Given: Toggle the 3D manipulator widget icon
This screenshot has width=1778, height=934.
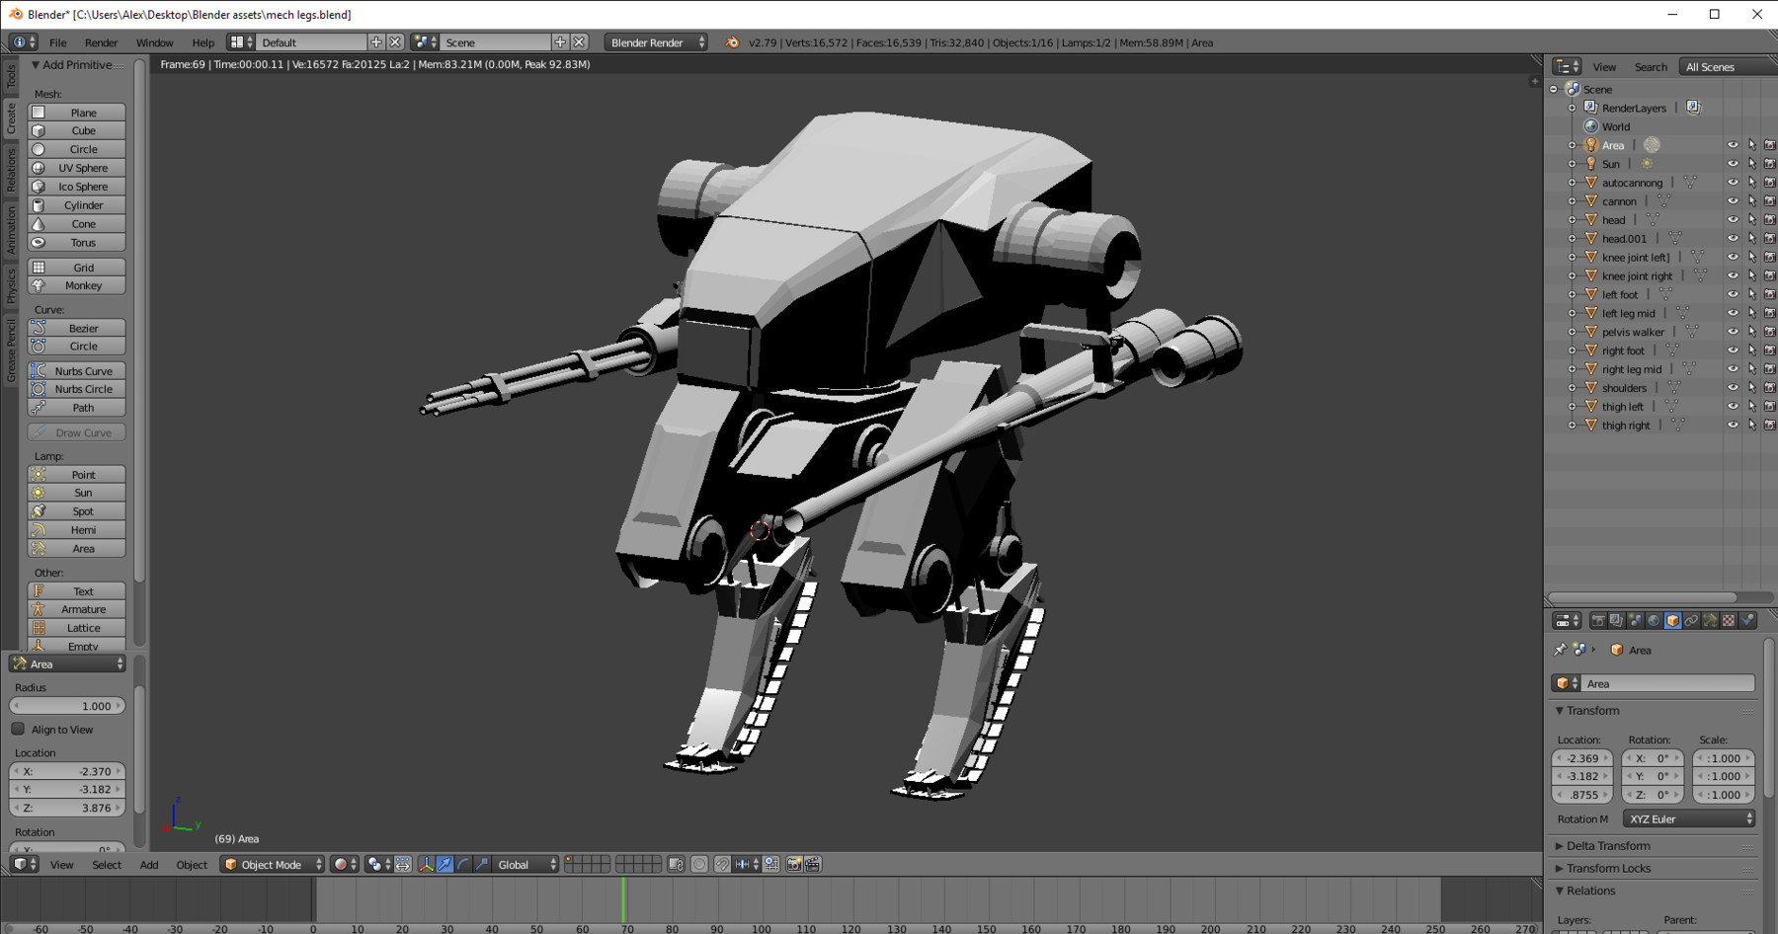Looking at the screenshot, I should pos(426,865).
